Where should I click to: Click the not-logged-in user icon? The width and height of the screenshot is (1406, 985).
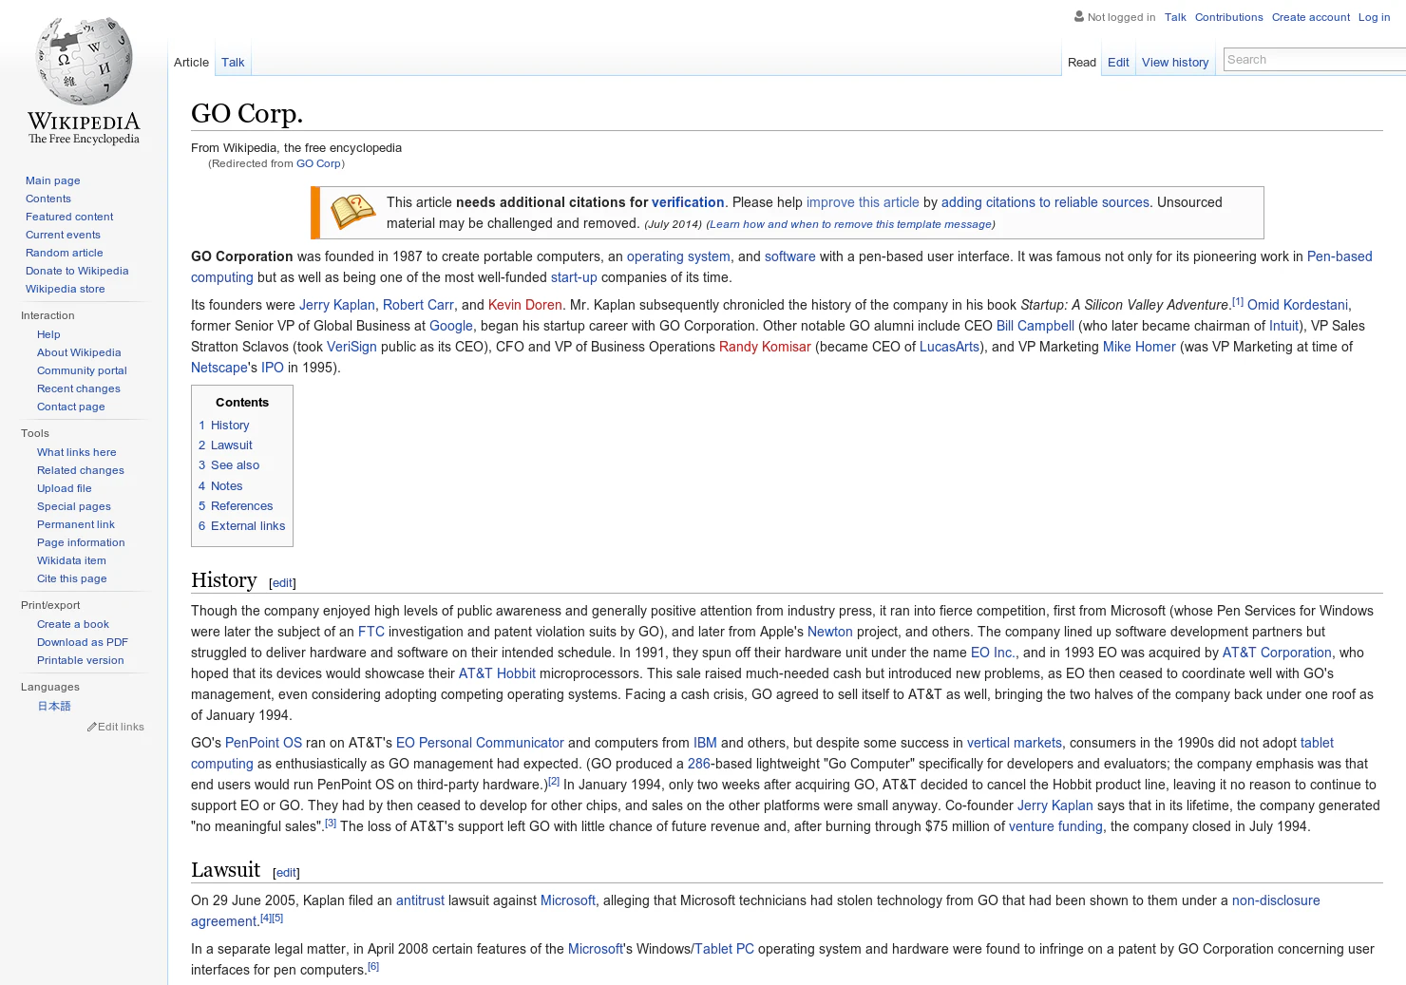pyautogui.click(x=1079, y=16)
